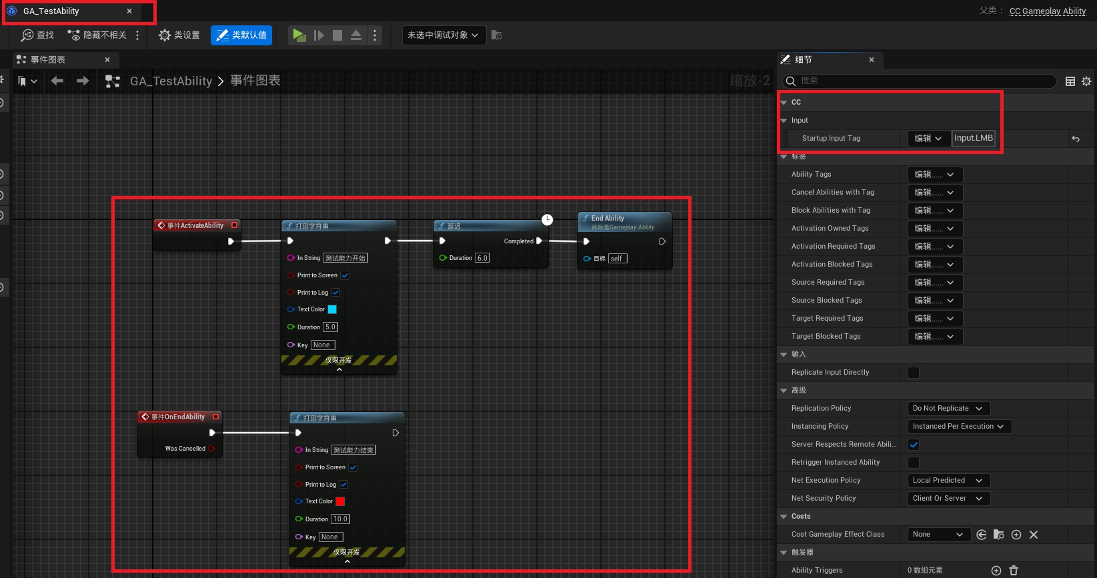Start play simulation with green play icon
This screenshot has width=1097, height=578.
[299, 35]
